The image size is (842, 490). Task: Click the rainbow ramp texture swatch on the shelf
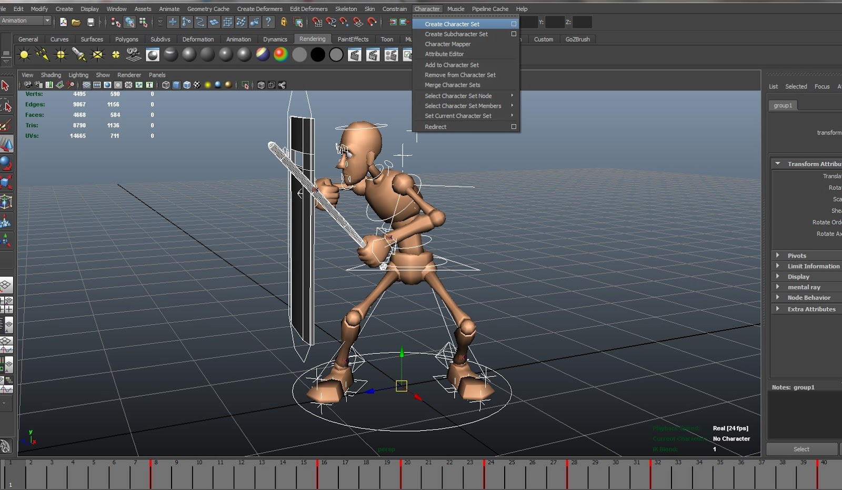pyautogui.click(x=280, y=55)
